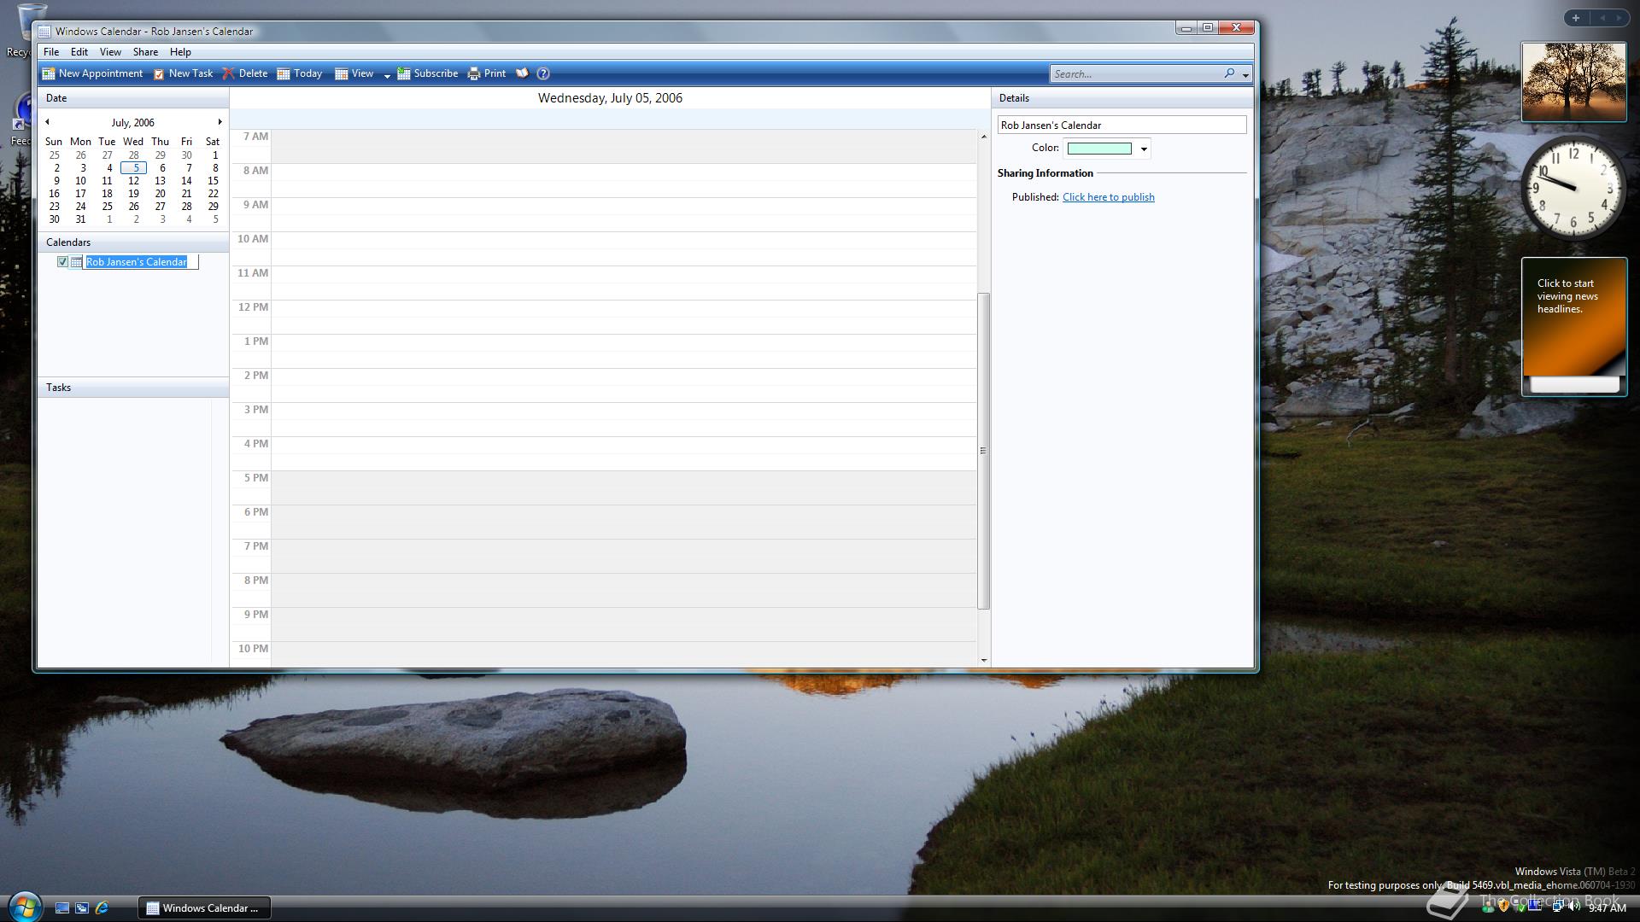Expand the View dropdown arrow
The height and width of the screenshot is (922, 1640).
(x=387, y=75)
